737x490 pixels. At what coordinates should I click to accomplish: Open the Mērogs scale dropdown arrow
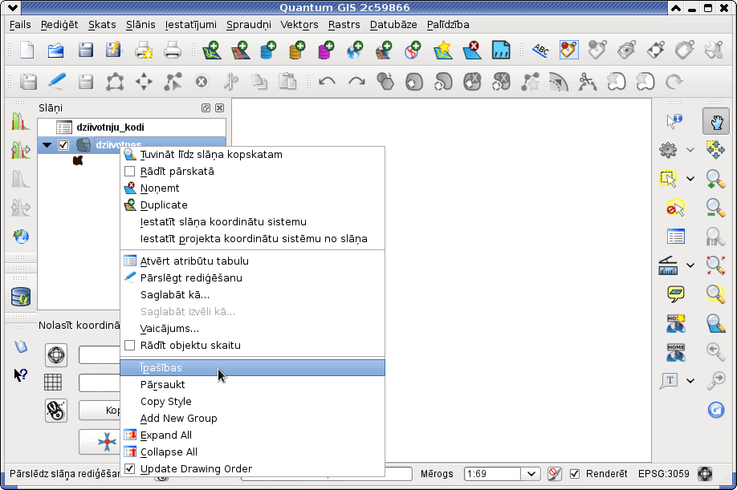coord(531,474)
